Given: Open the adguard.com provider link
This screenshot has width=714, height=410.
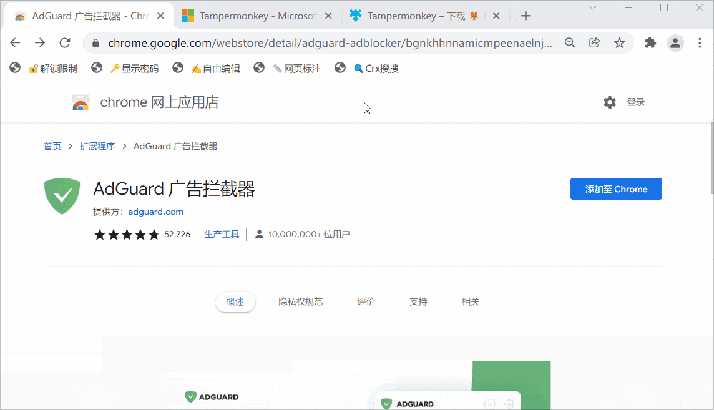Looking at the screenshot, I should point(155,212).
